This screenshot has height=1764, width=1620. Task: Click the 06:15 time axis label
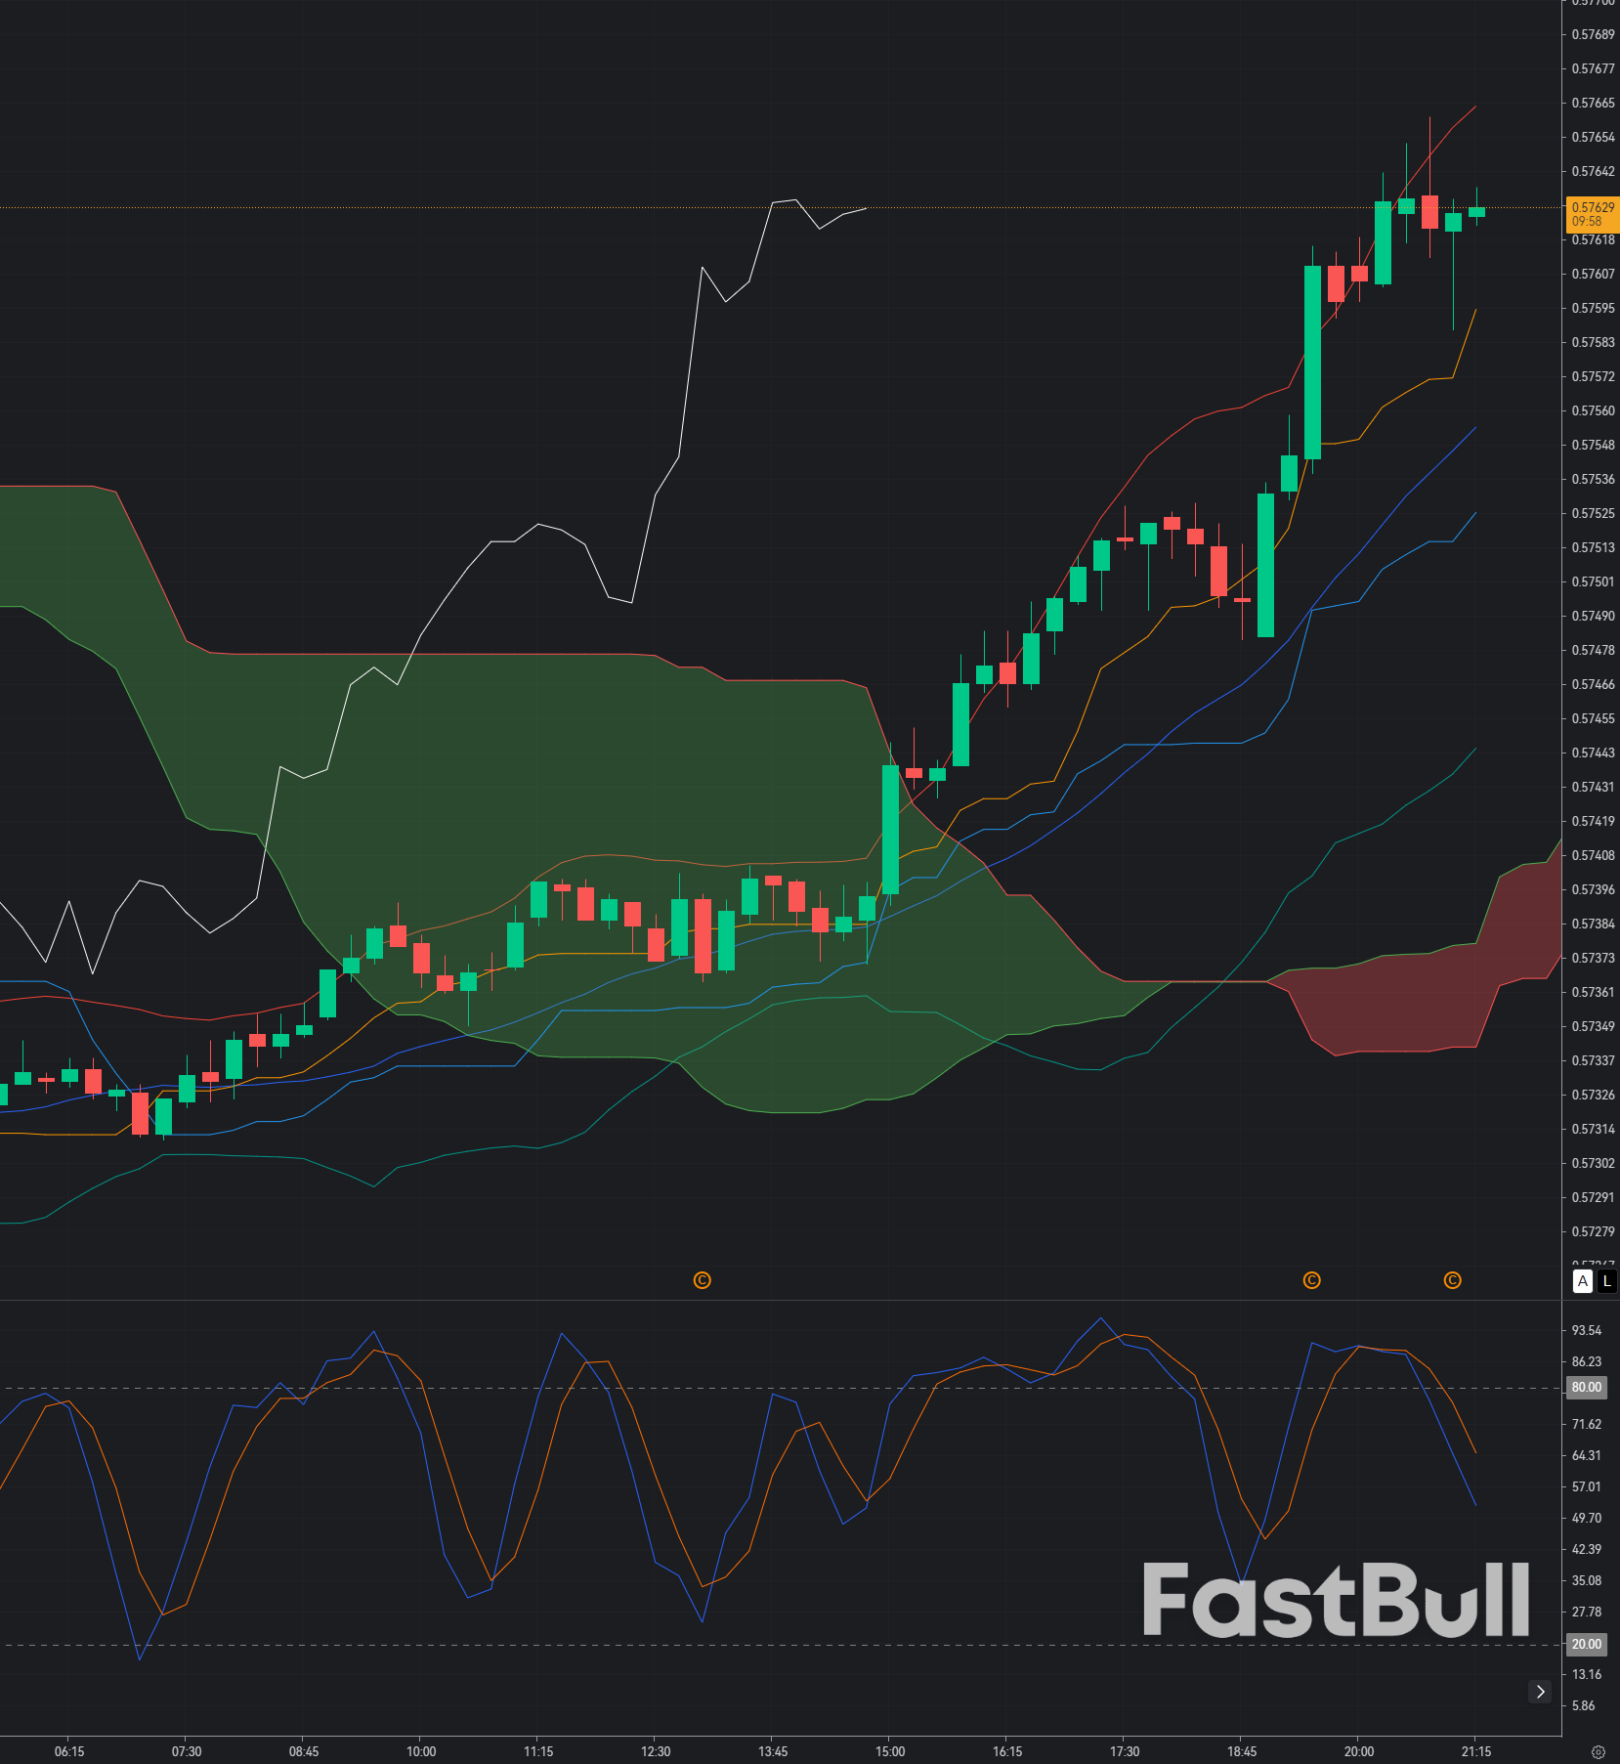point(69,1751)
